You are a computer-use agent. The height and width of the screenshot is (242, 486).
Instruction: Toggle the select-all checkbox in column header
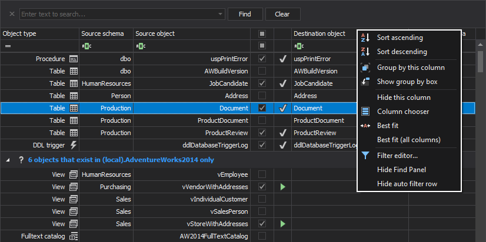[x=262, y=33]
